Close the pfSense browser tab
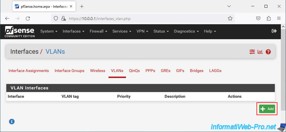This screenshot has width=286, height=132. 71,6
